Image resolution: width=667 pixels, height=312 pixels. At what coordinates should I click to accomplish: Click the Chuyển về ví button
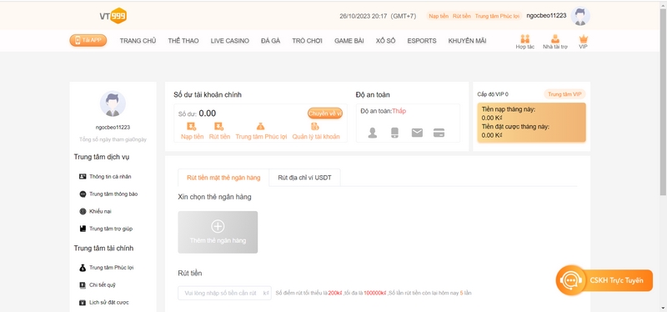click(325, 113)
